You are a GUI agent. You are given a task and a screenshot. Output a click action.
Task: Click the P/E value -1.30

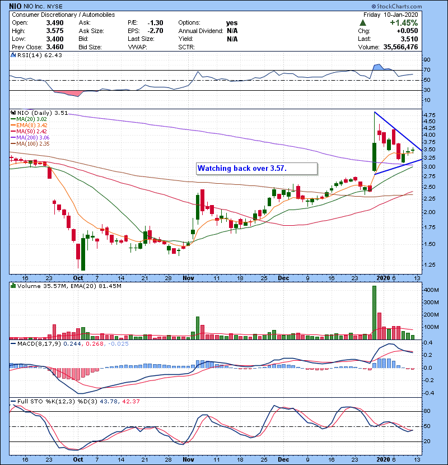pos(155,23)
